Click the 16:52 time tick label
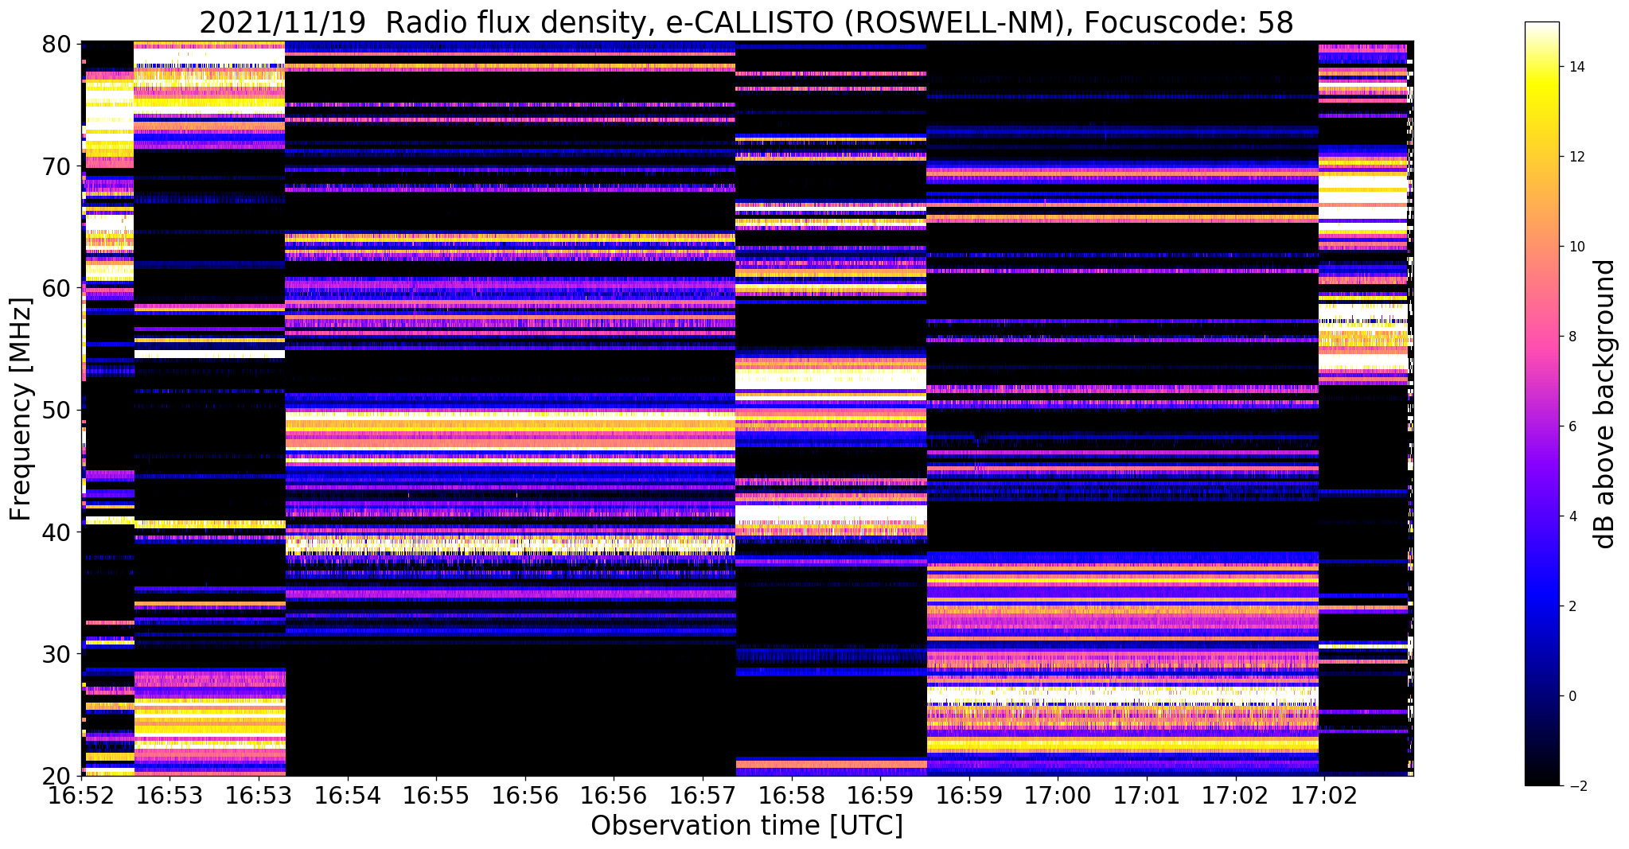 tap(81, 795)
